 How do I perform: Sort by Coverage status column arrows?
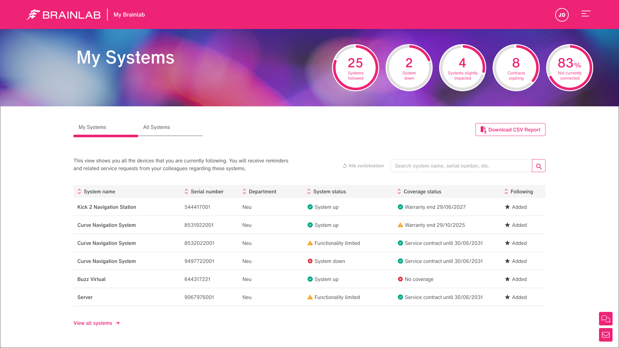[x=399, y=191]
